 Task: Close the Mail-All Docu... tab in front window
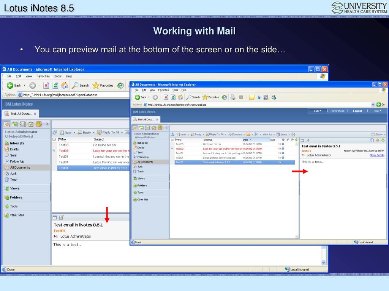tap(157, 119)
